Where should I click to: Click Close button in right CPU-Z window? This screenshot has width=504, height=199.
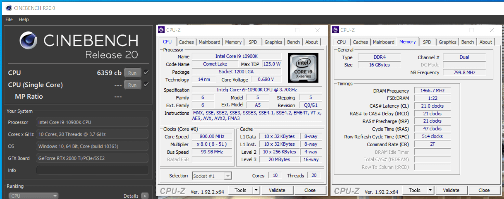click(484, 190)
